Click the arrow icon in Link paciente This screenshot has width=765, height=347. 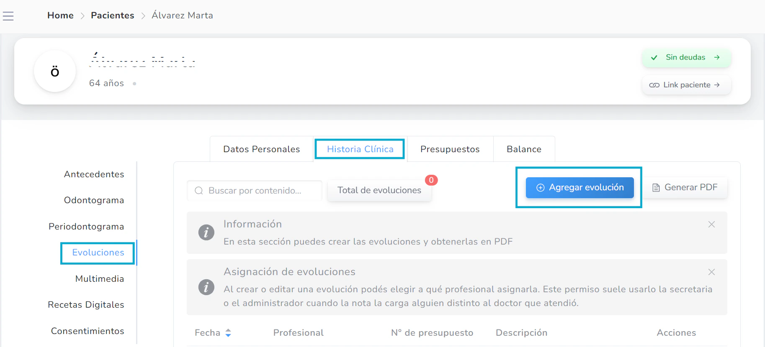[x=717, y=85]
